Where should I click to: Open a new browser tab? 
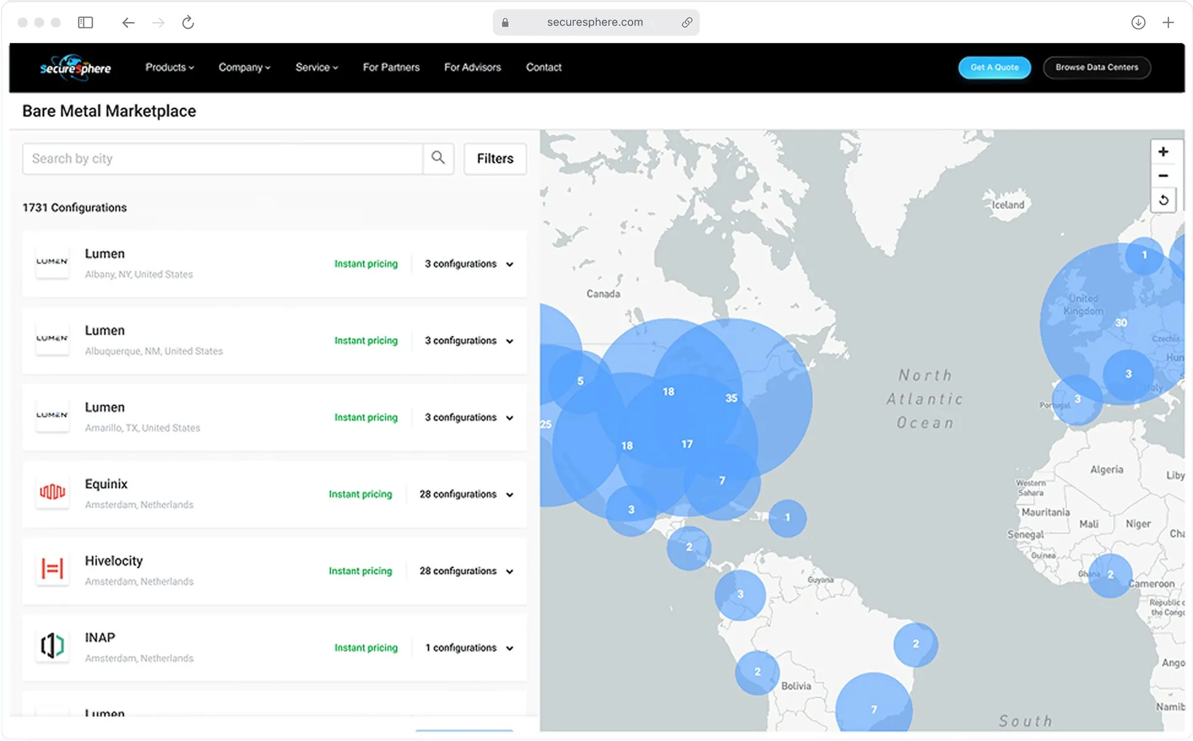coord(1168,23)
